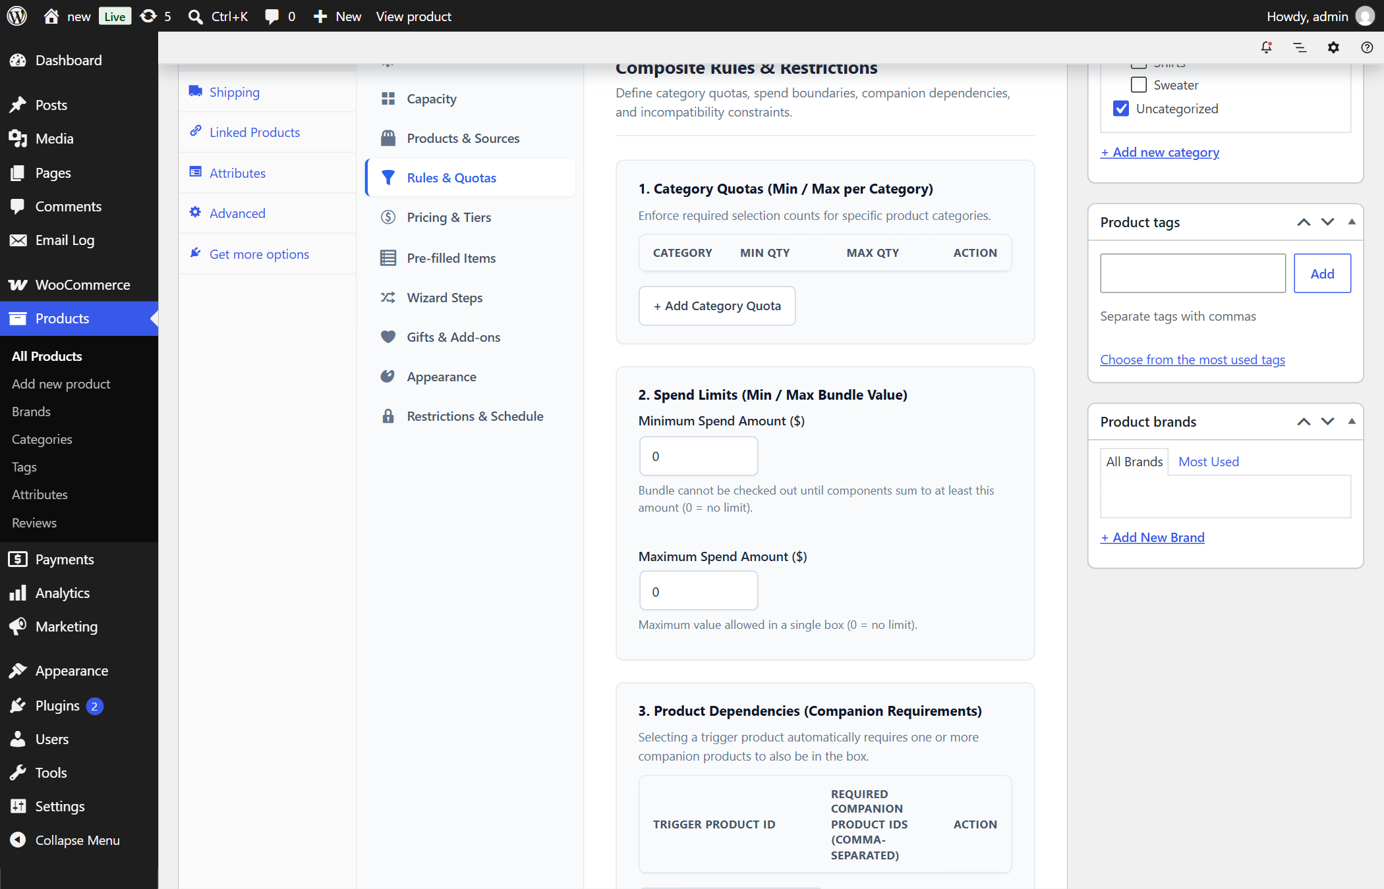Move Product brands panel down
The width and height of the screenshot is (1384, 889).
click(1328, 421)
